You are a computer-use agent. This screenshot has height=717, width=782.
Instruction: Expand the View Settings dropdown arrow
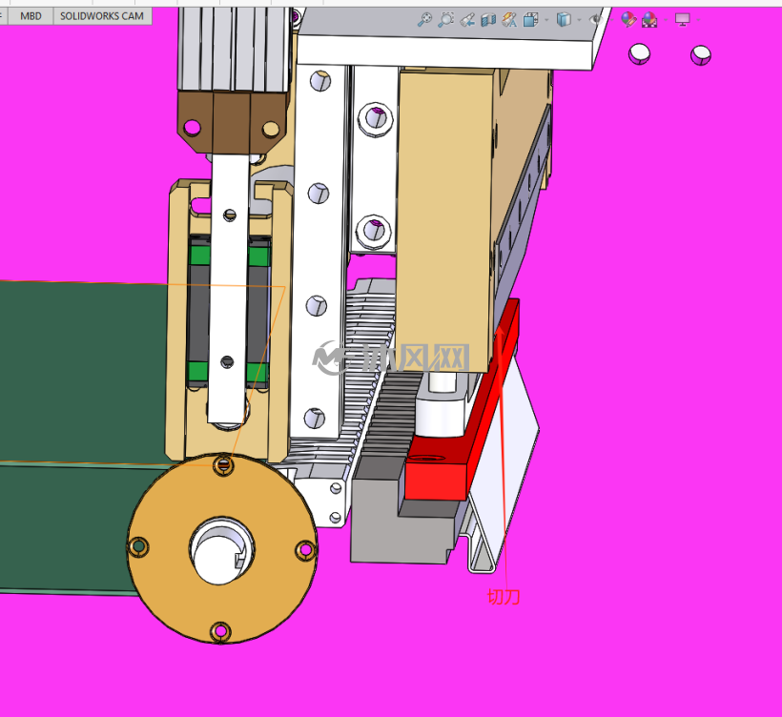698,20
